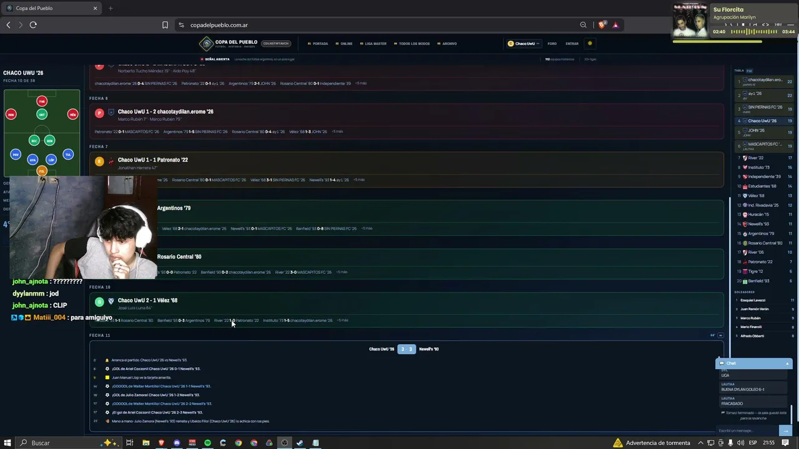Close the Copa del Pueblo tab
The image size is (799, 449).
[x=96, y=8]
